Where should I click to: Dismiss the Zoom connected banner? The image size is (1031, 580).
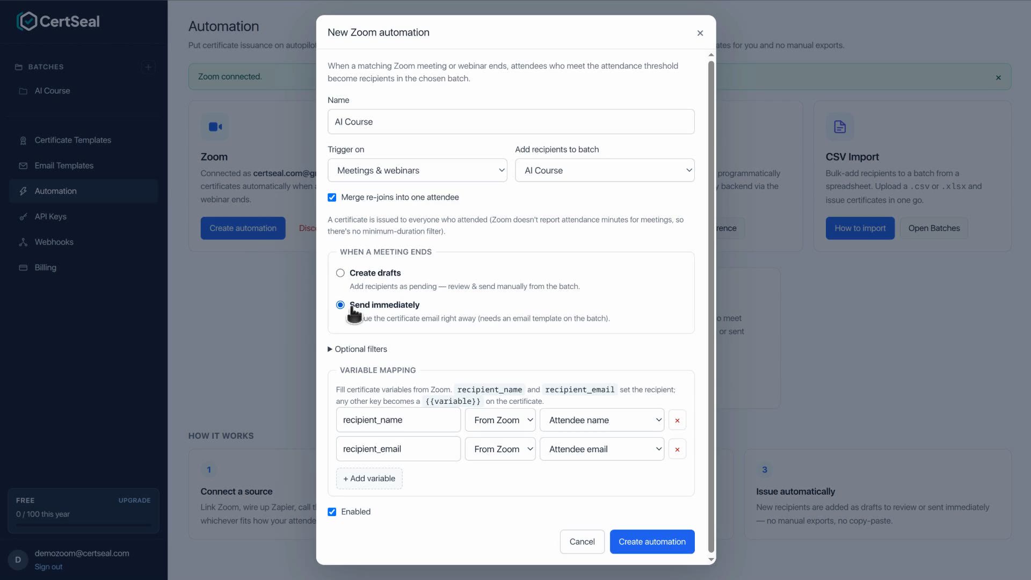pyautogui.click(x=998, y=77)
